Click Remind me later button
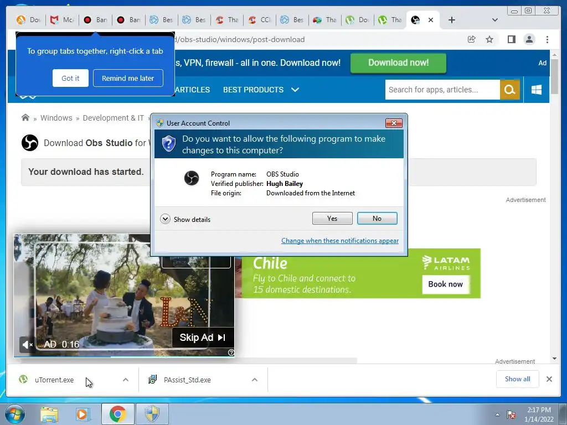 (x=128, y=78)
